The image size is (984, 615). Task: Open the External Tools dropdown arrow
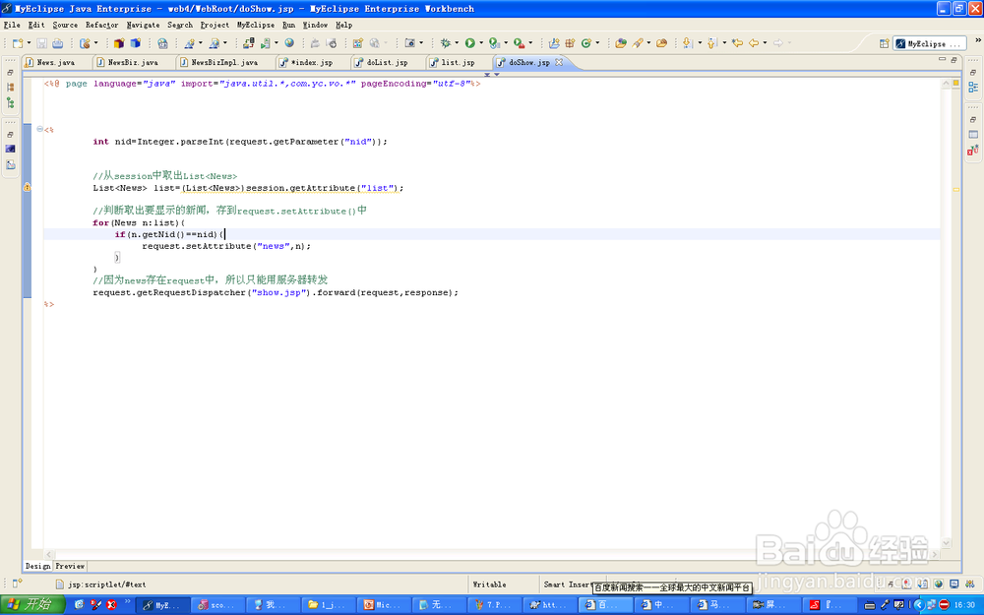click(x=530, y=43)
